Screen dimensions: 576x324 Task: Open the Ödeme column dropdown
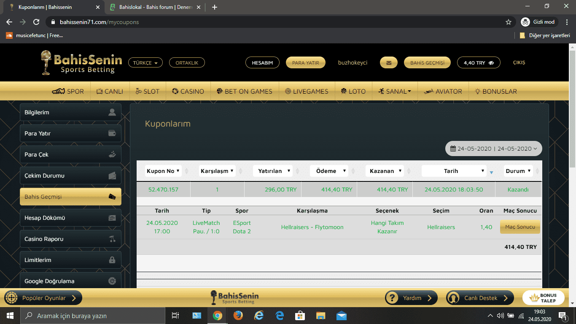pos(329,171)
